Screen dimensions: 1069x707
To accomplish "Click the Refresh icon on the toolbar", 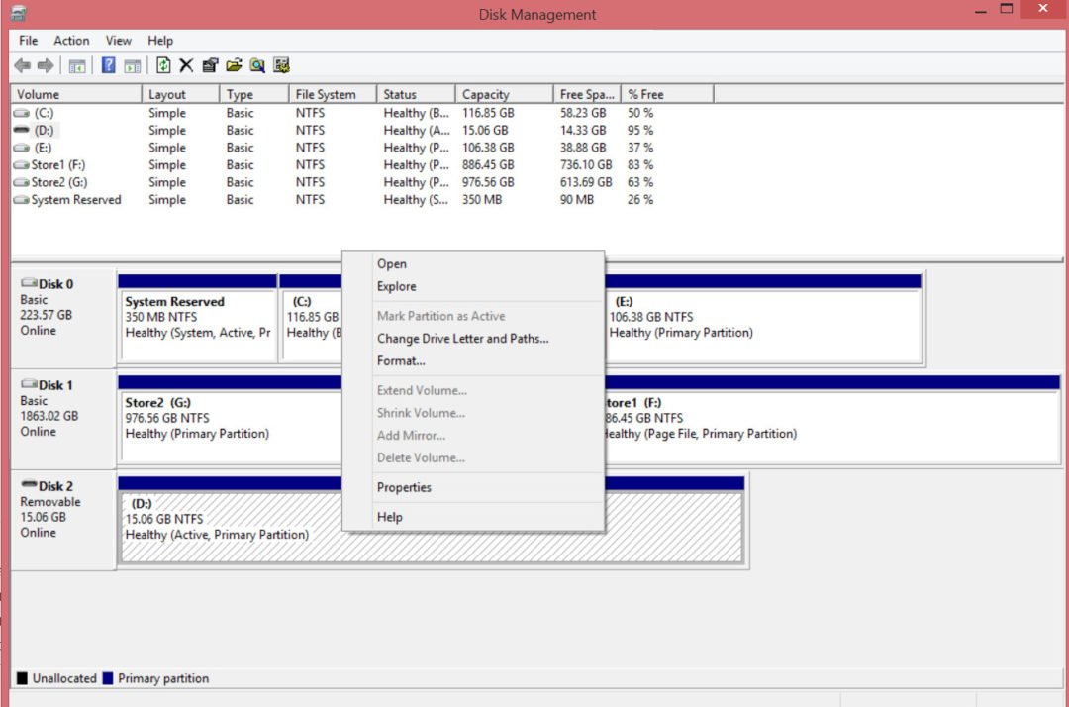I will [x=162, y=65].
